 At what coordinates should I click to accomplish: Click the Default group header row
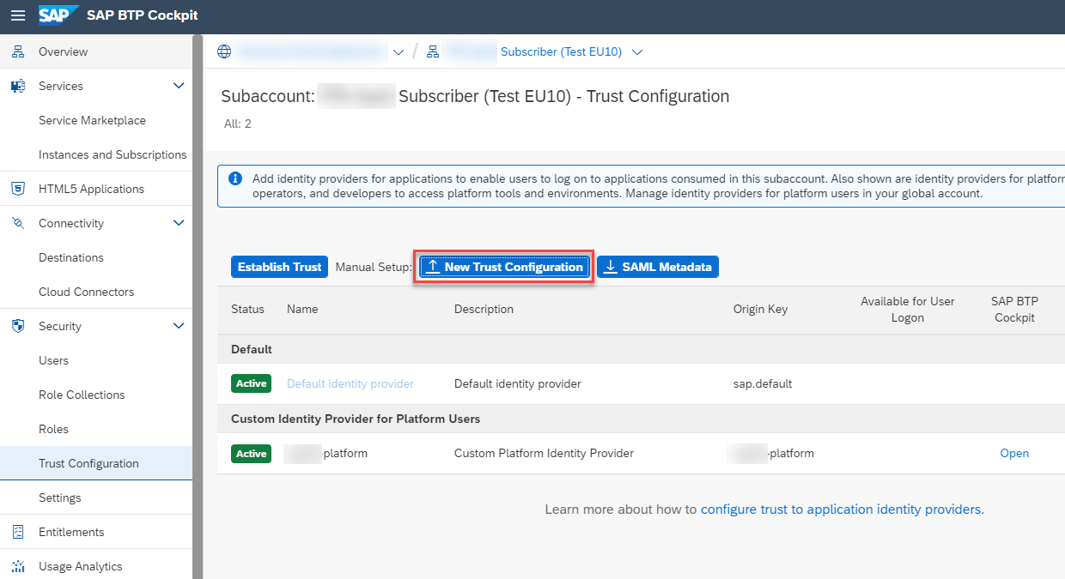point(641,349)
